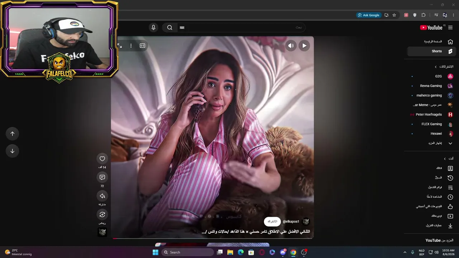459x258 pixels.
Task: Open Hexawi subscription channel
Action: pos(431,134)
